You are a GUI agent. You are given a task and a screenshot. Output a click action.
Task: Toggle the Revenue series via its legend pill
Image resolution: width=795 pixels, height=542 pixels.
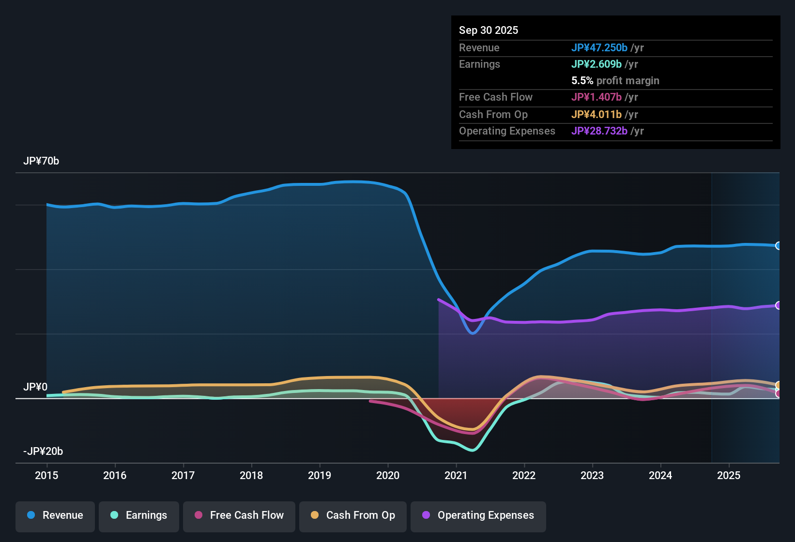pyautogui.click(x=55, y=515)
